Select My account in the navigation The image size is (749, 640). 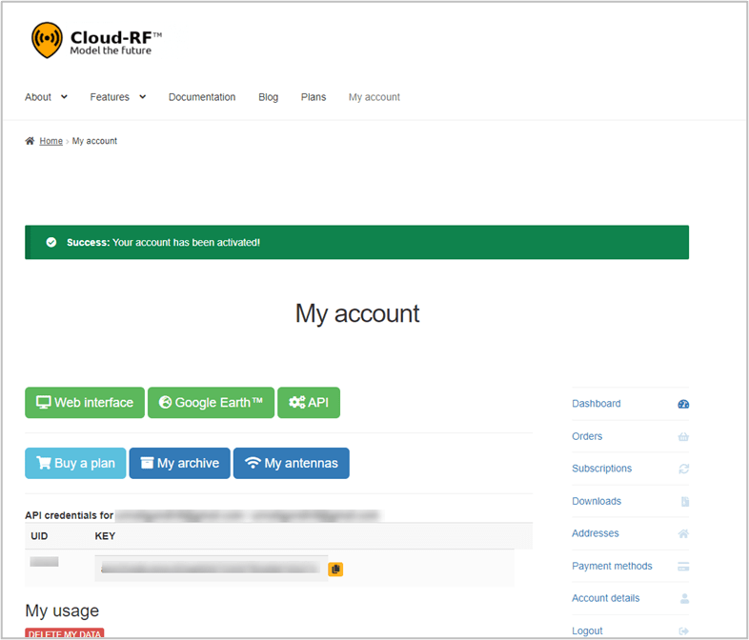[374, 97]
